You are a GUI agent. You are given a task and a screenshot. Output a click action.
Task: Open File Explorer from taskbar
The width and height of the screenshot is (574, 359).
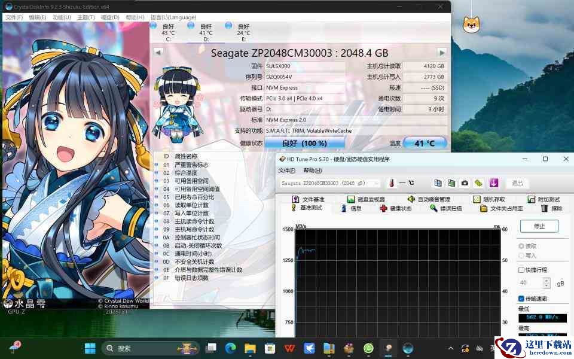[x=251, y=348]
